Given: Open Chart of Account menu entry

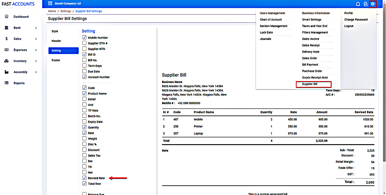Looking at the screenshot, I should (271, 20).
